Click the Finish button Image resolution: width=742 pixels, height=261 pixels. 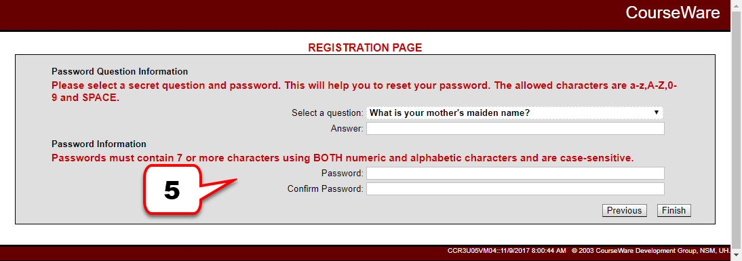(673, 210)
